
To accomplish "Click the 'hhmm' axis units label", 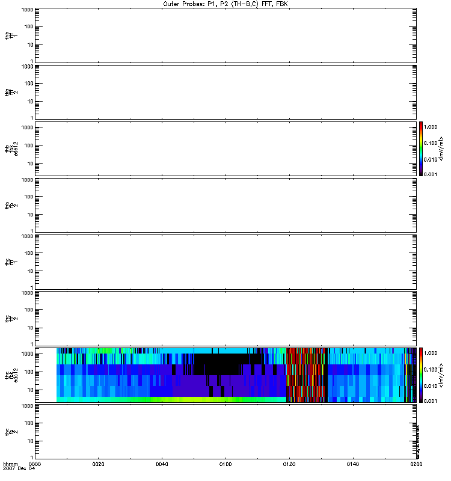I will [x=10, y=464].
